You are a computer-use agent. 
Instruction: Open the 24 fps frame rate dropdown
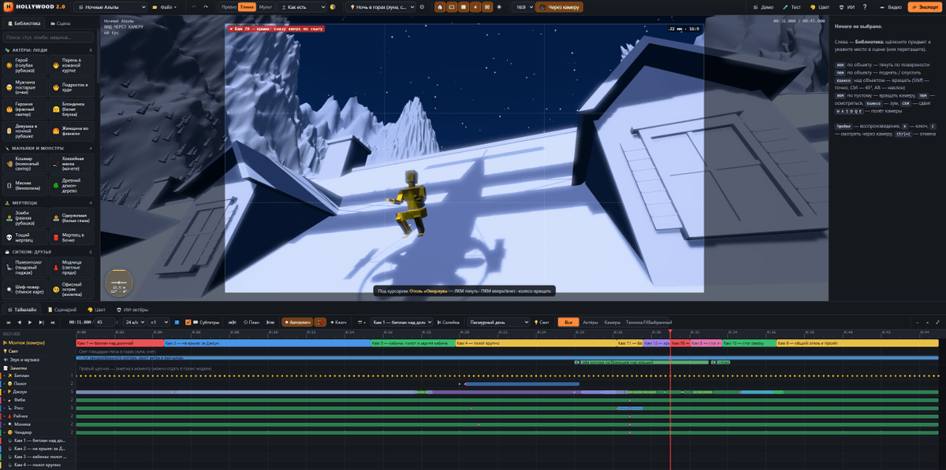coord(134,322)
